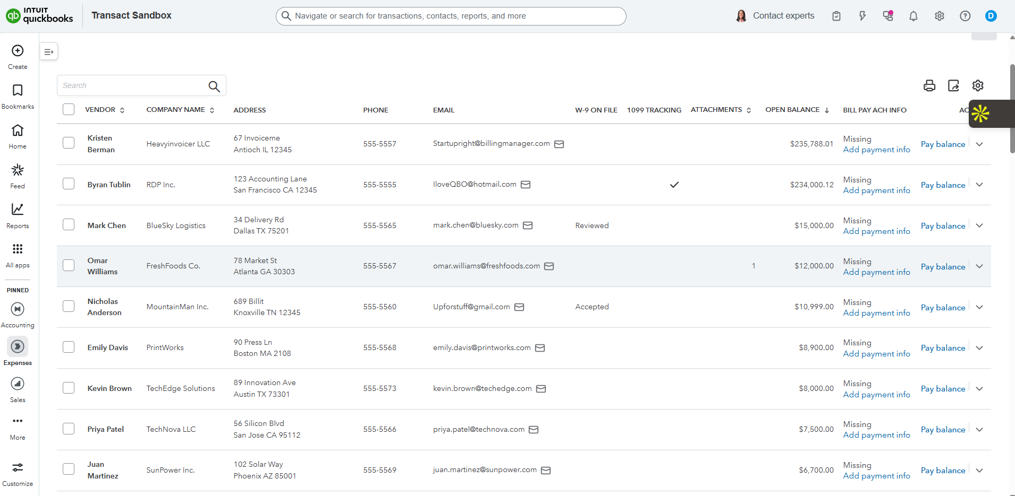Click the vendor search input field
The image size is (1015, 496).
(133, 85)
